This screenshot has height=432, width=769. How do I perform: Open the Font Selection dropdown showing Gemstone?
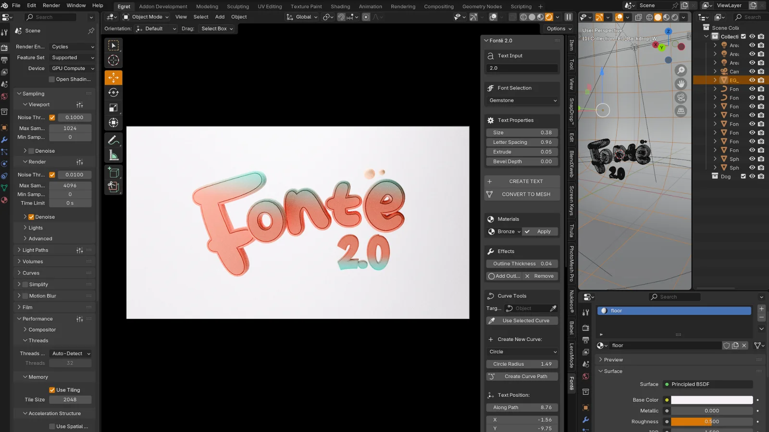[521, 100]
